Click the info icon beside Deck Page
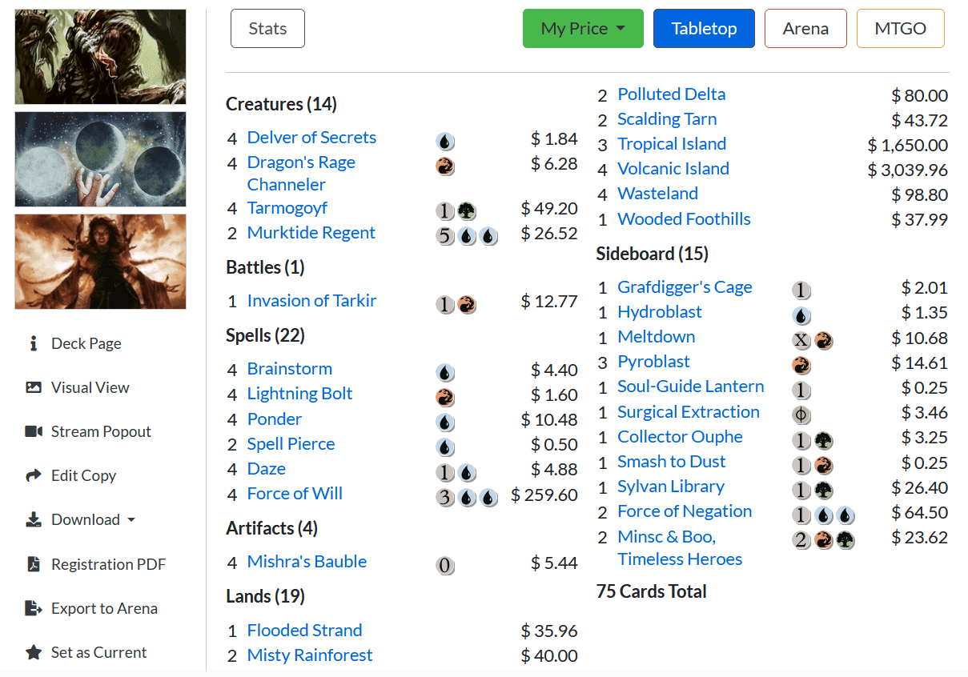This screenshot has width=968, height=677. point(34,343)
